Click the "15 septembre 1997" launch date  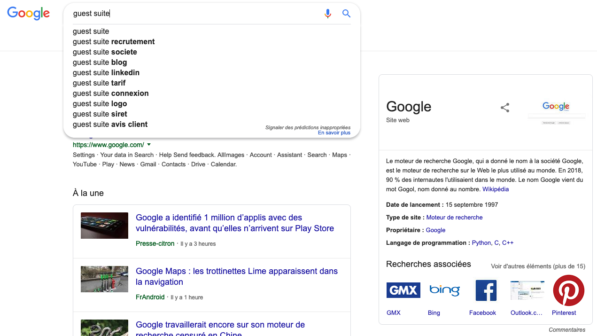472,205
